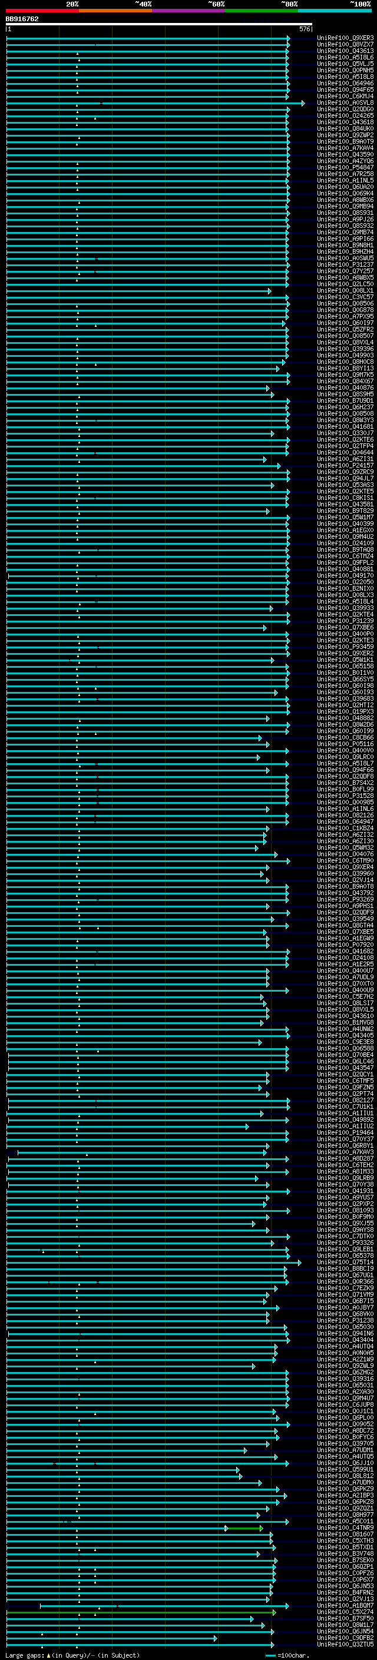Click the red 20% identity legend segment

pos(42,11)
